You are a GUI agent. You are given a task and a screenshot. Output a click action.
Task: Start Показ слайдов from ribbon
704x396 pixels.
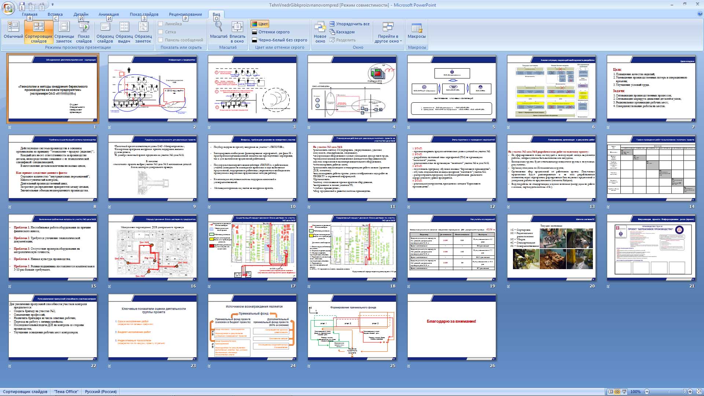click(84, 31)
